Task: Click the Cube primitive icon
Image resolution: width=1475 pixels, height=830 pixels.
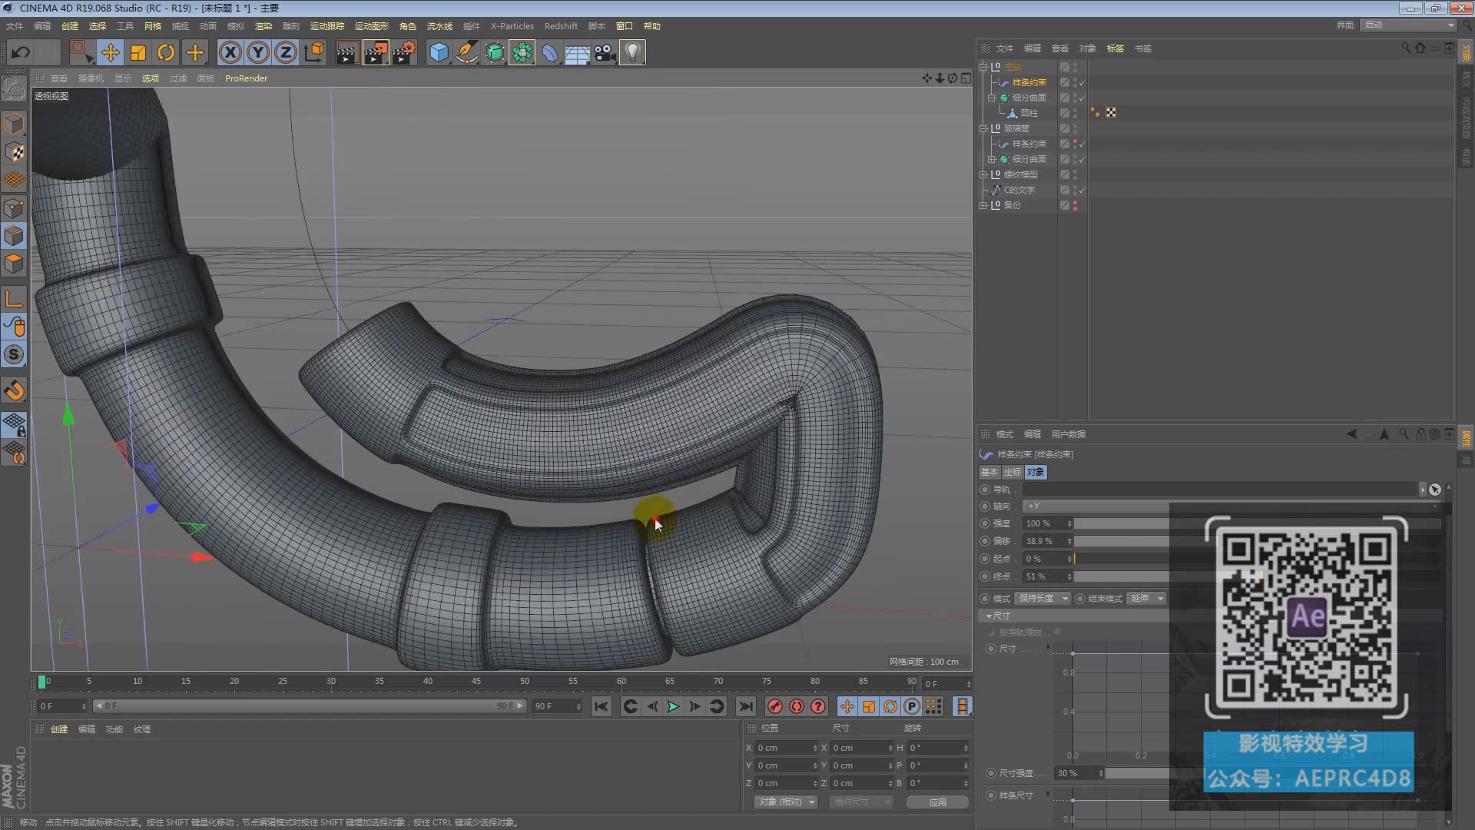Action: (439, 52)
